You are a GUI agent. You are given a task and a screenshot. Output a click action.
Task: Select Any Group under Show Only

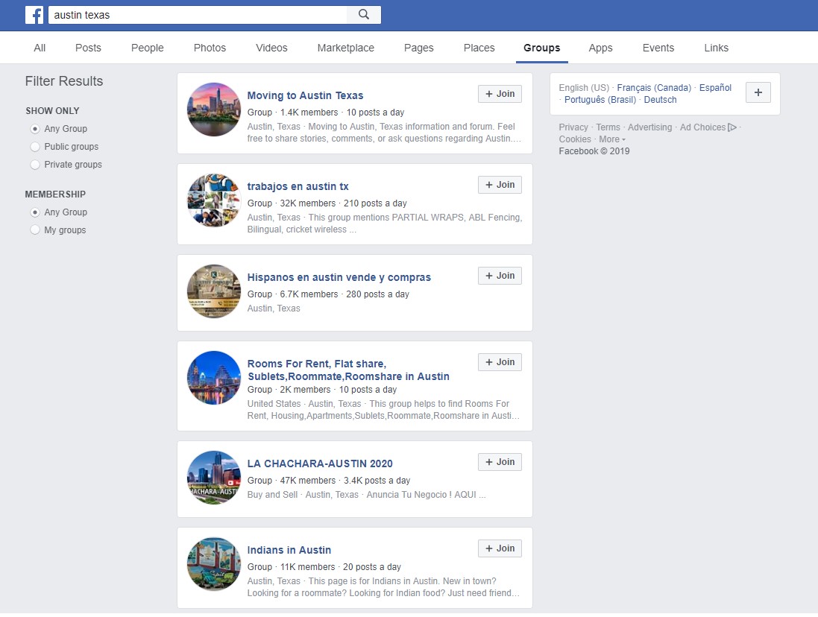pyautogui.click(x=35, y=129)
